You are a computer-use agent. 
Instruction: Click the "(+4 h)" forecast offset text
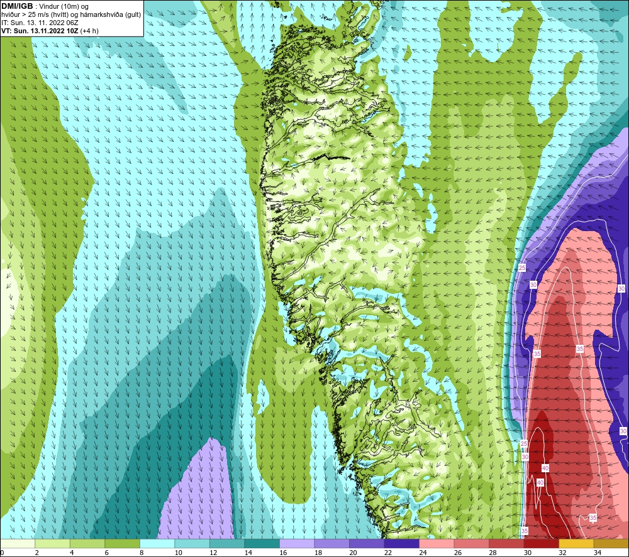point(89,31)
